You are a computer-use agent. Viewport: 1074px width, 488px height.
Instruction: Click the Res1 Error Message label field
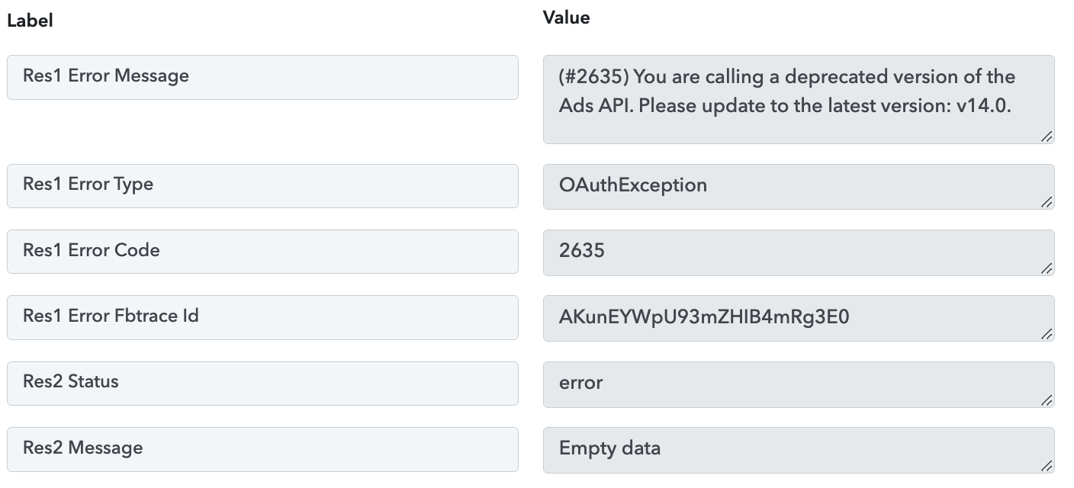click(262, 77)
